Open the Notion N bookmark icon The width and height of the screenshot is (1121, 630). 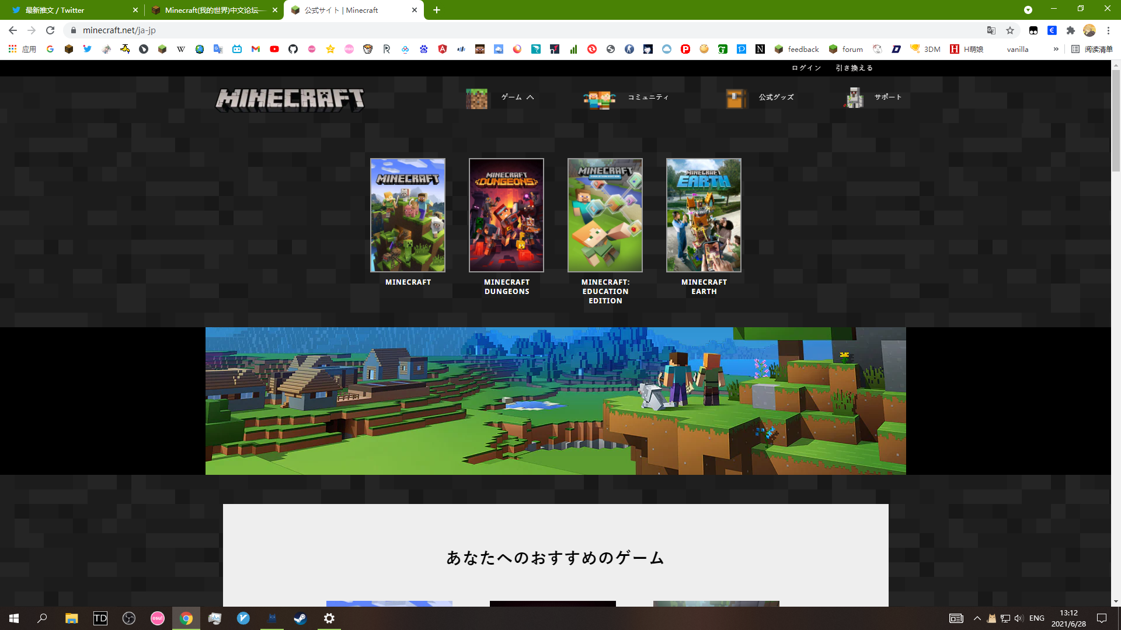(760, 49)
